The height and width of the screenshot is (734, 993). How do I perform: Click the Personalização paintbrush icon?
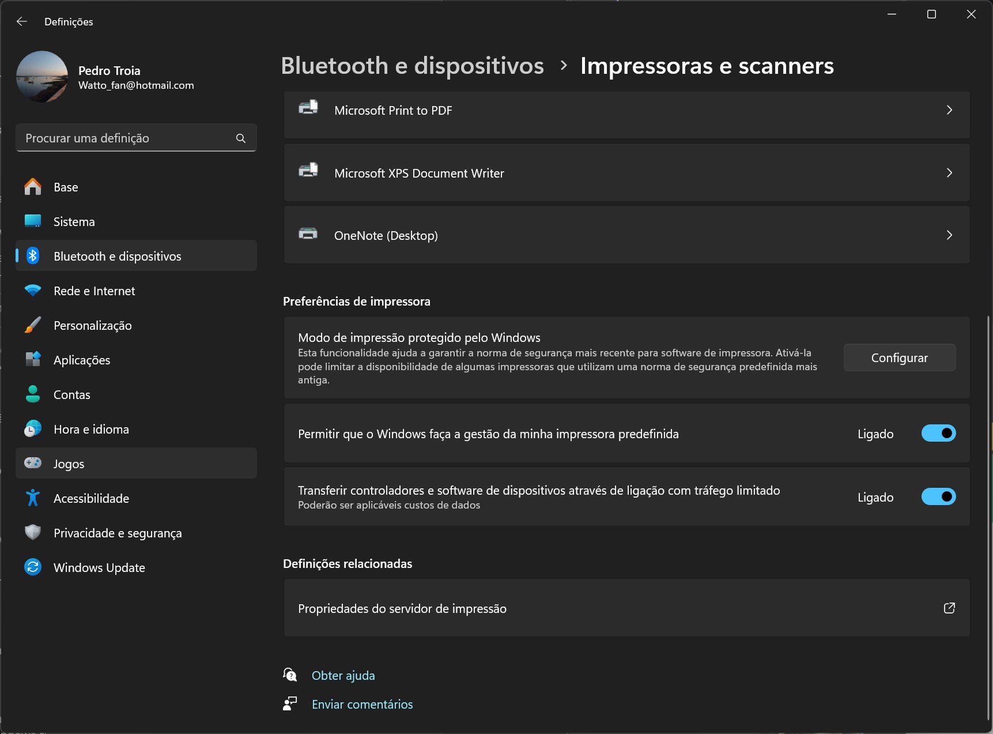33,325
